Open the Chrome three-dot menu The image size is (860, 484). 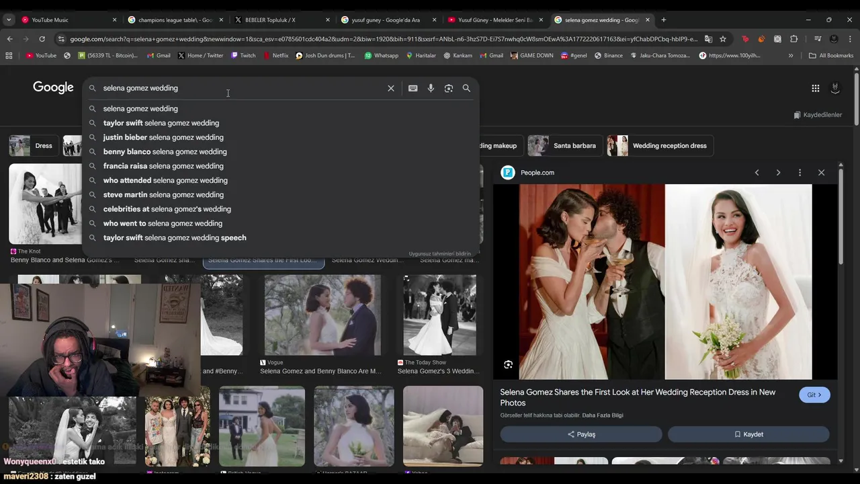coord(850,39)
